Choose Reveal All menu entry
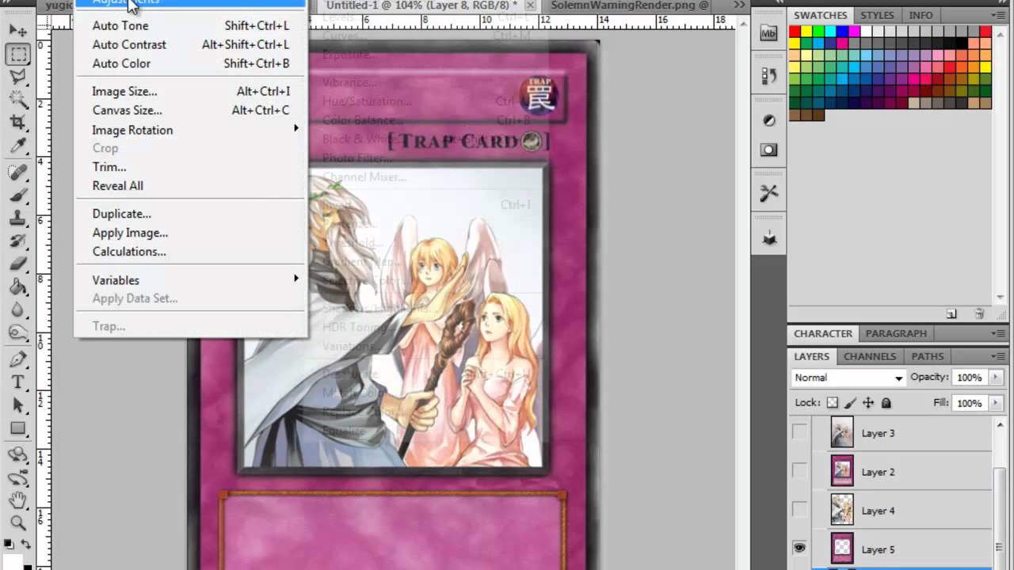This screenshot has width=1014, height=570. point(191,186)
